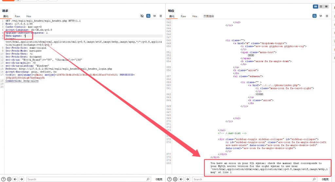Select the Raw tab in request panel
The height and width of the screenshot is (182, 335).
tap(17, 16)
